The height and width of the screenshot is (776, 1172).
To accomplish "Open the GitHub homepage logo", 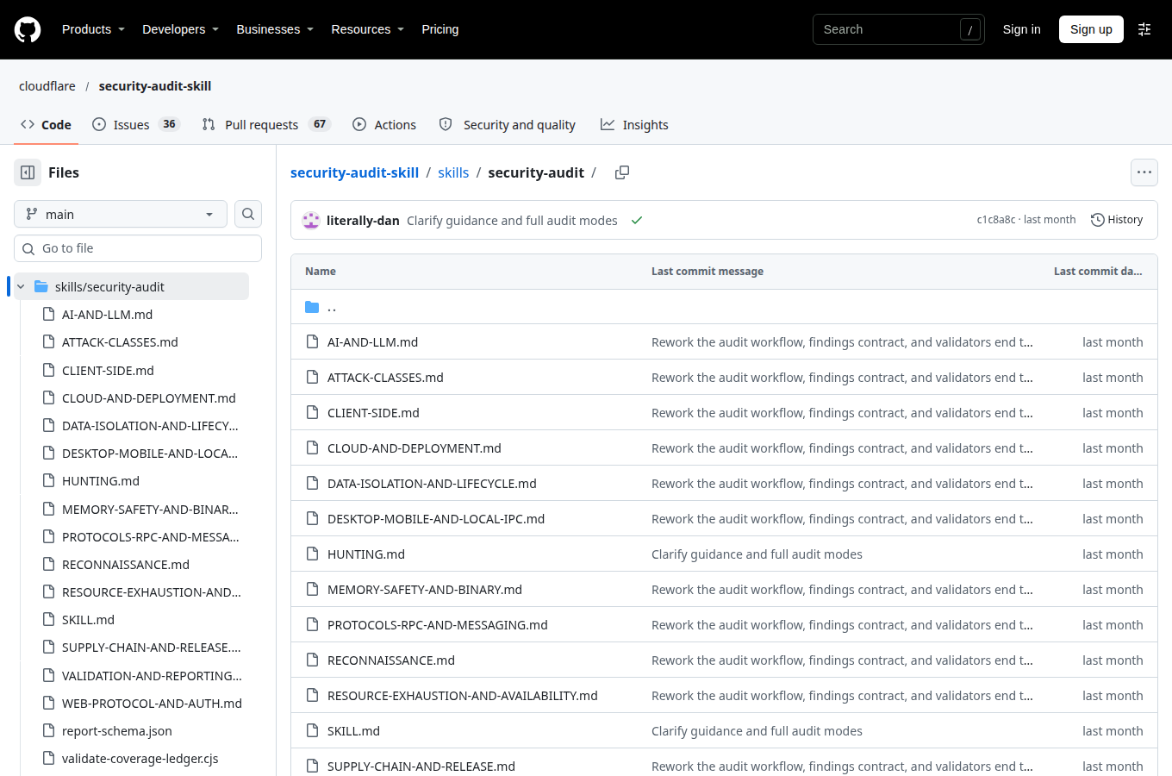I will coord(28,29).
